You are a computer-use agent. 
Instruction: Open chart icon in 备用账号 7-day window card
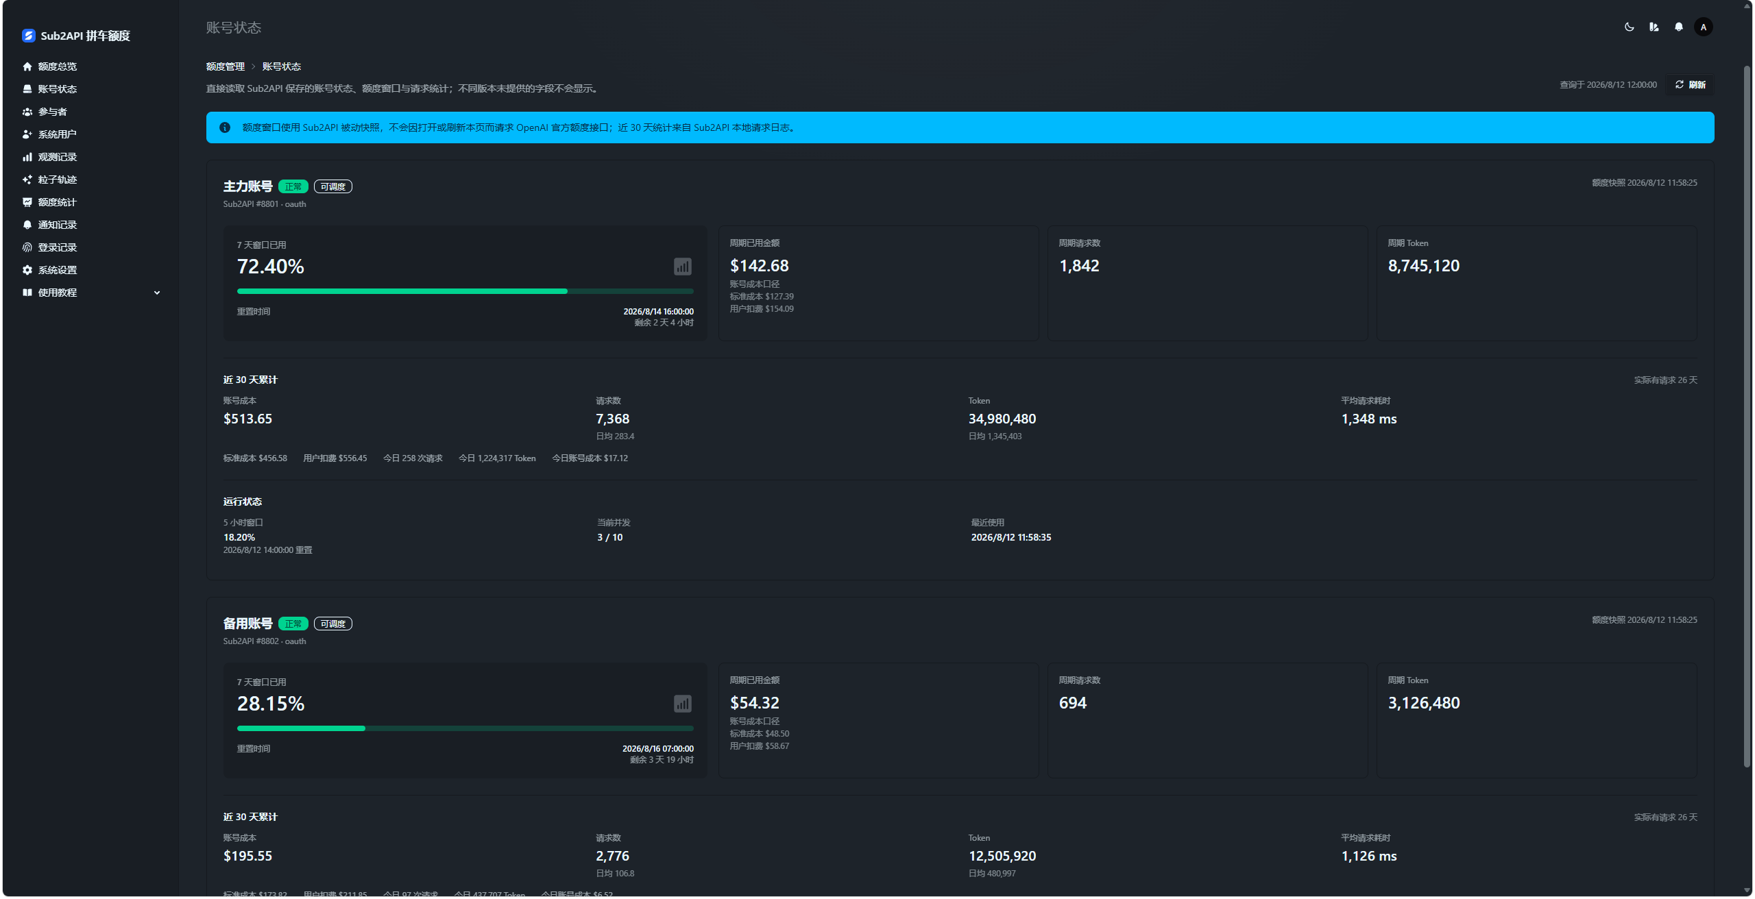pyautogui.click(x=682, y=704)
